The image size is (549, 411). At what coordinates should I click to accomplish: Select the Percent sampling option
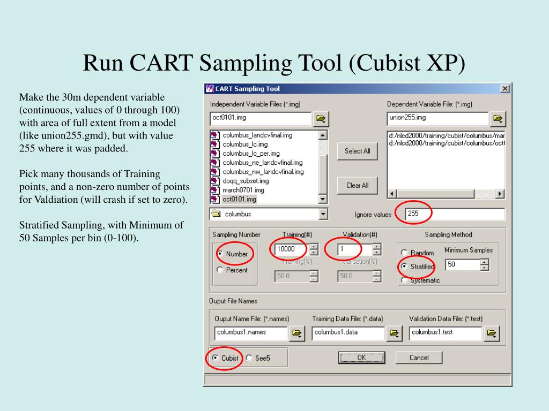[x=220, y=270]
